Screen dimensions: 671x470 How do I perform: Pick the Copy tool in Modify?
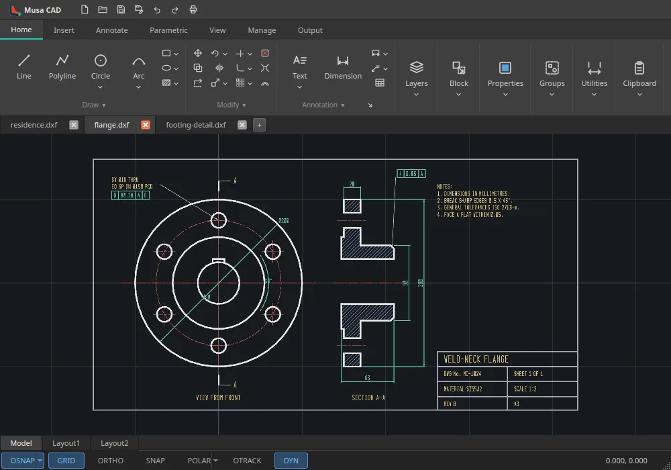[x=198, y=68]
